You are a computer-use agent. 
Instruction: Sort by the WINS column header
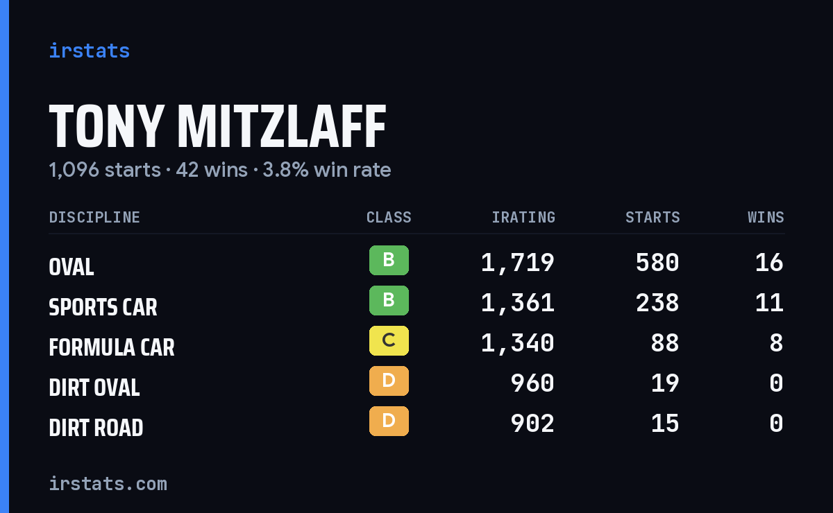(x=766, y=218)
